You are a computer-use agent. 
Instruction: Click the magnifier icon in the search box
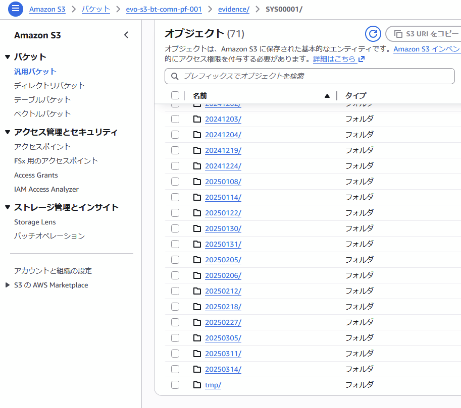175,76
